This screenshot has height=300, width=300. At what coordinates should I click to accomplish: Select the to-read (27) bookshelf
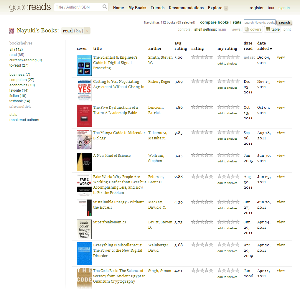point(19,65)
